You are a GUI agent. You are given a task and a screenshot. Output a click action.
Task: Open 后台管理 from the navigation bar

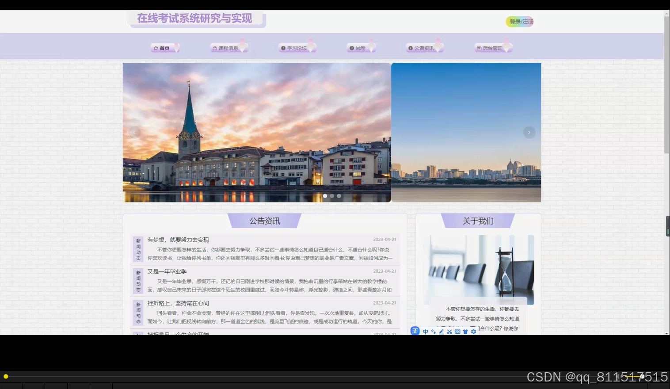493,48
